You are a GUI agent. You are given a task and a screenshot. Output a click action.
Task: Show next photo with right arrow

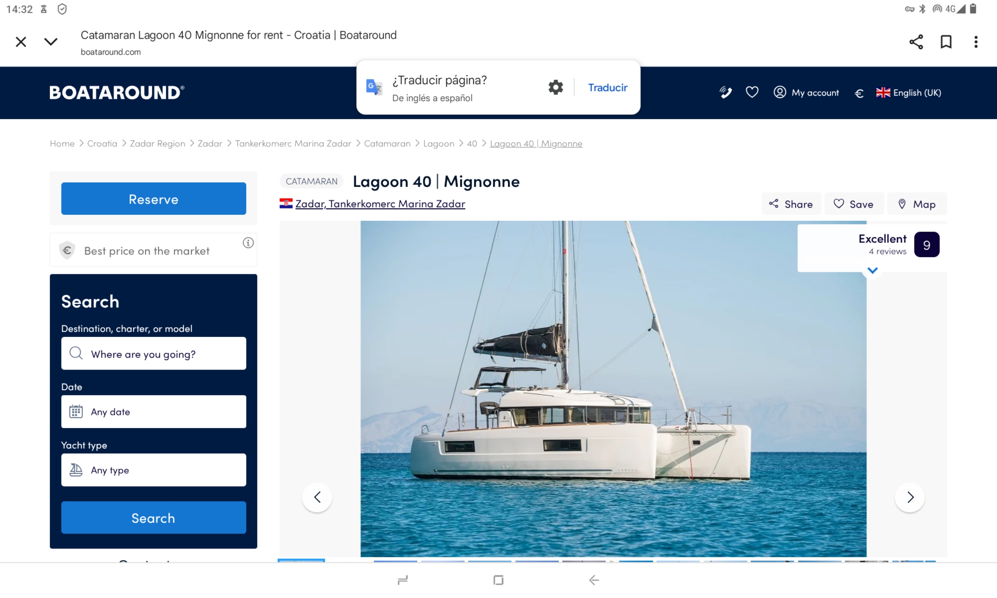coord(910,497)
